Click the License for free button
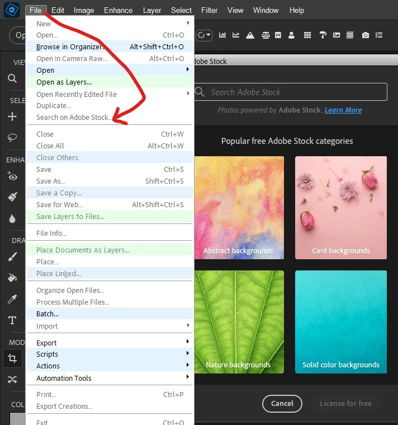Viewport: 398px width, 425px height. (x=345, y=403)
